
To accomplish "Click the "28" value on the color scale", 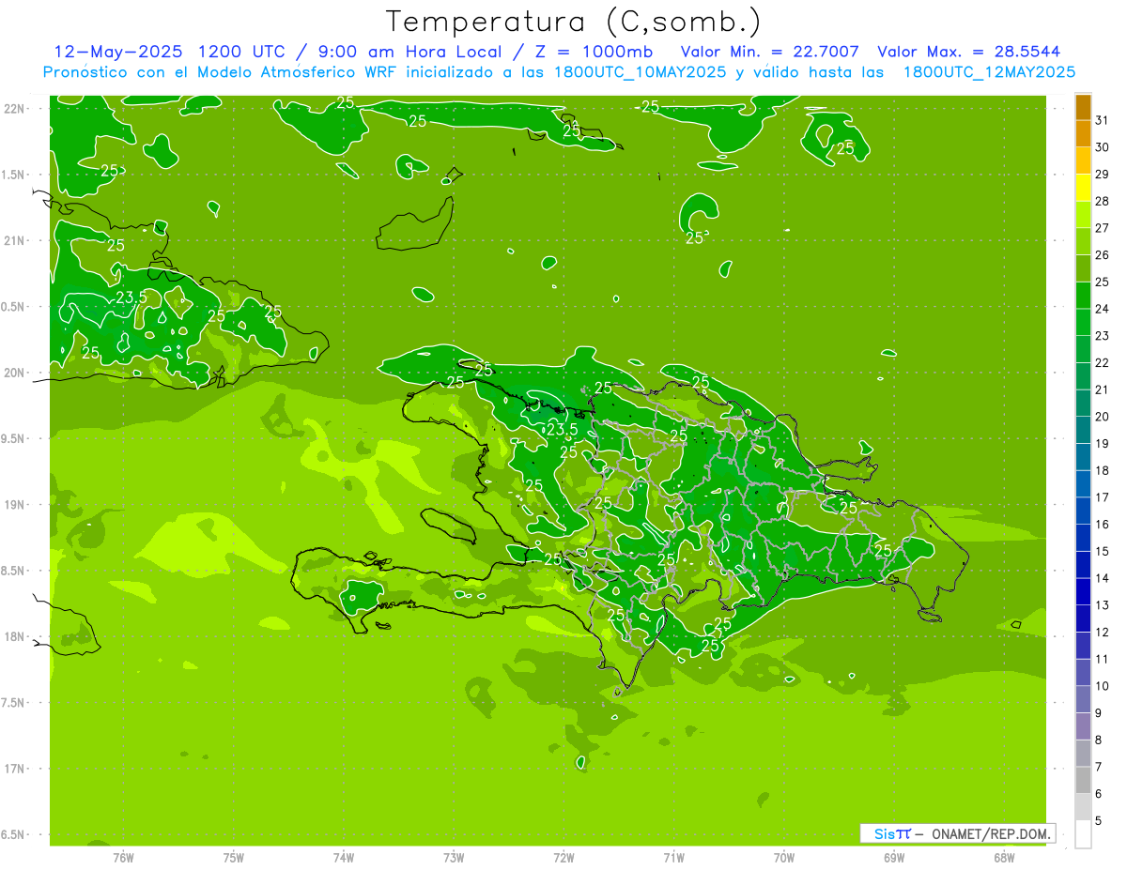I will (1103, 201).
